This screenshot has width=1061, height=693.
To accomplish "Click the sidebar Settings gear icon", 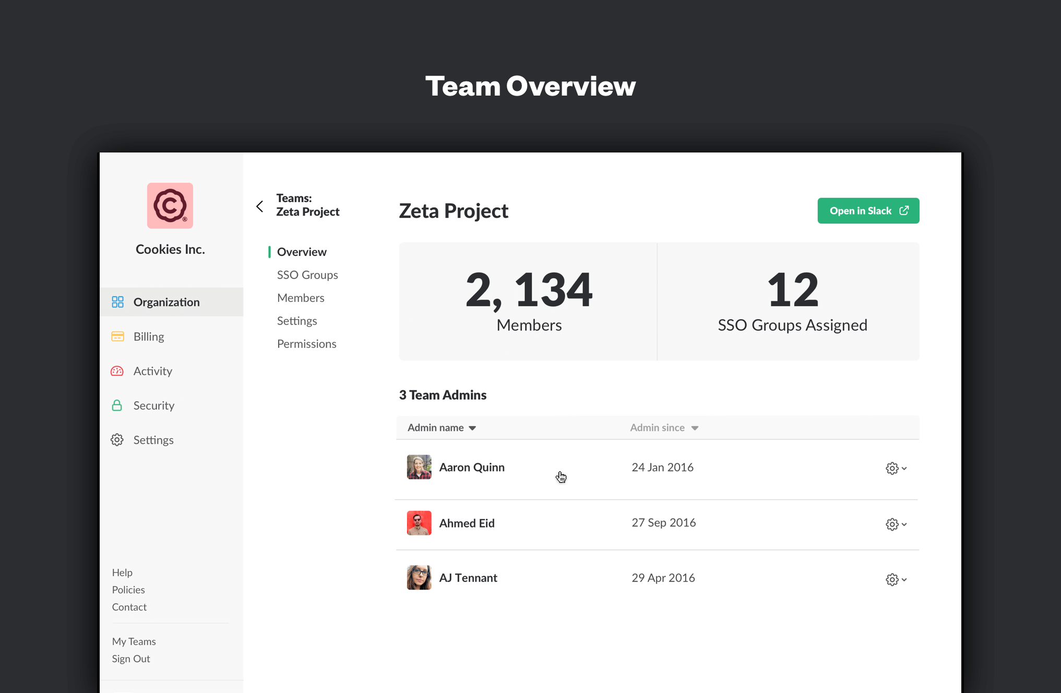I will pyautogui.click(x=117, y=440).
